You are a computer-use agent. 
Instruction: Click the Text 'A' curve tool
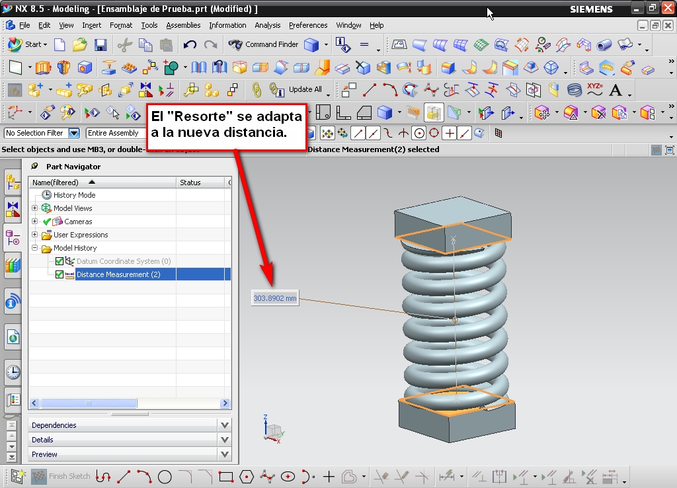pyautogui.click(x=616, y=90)
